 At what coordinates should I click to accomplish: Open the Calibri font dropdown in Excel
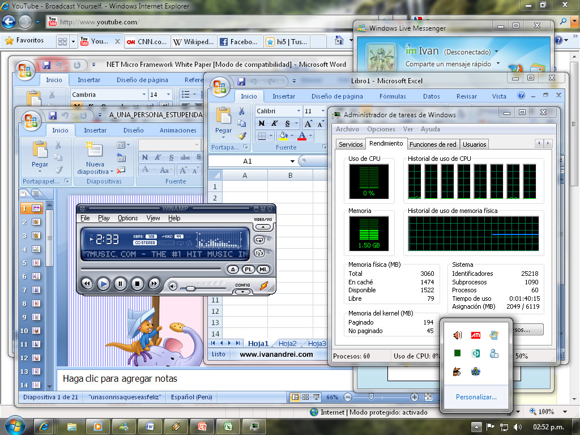(x=298, y=111)
